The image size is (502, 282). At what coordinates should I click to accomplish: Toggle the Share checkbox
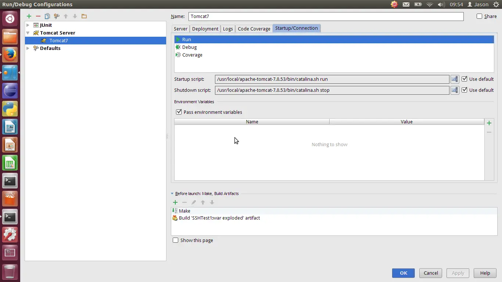pos(479,16)
